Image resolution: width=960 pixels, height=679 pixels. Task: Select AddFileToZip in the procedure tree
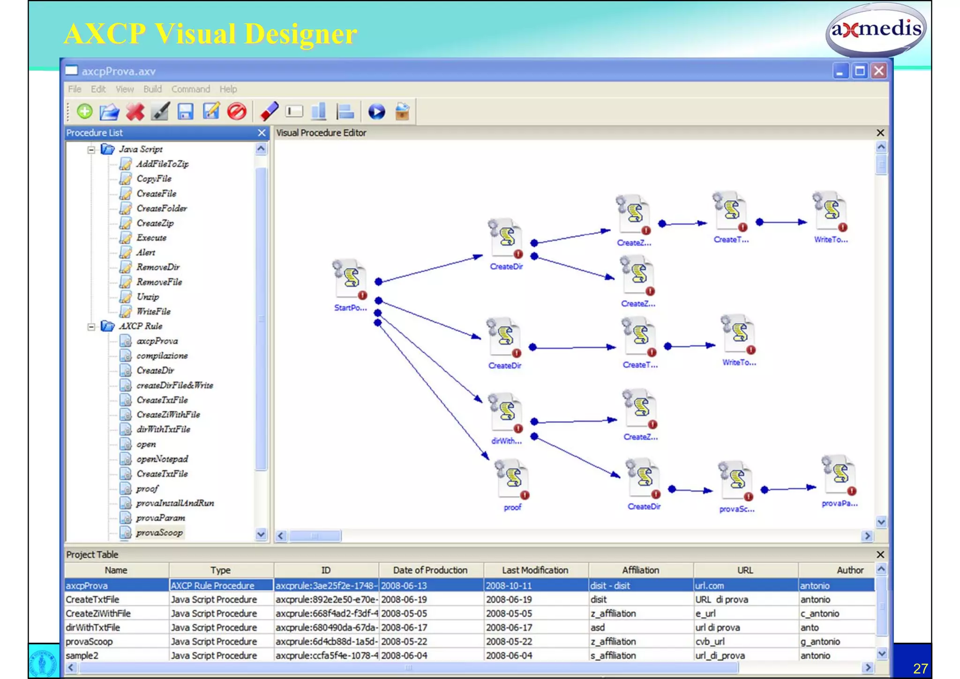point(162,164)
